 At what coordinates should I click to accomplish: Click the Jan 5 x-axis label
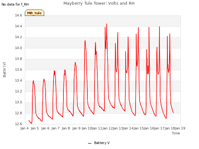click(x=35, y=128)
